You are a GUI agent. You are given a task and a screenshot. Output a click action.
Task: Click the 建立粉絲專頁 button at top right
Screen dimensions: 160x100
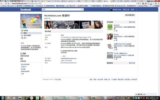130,15
